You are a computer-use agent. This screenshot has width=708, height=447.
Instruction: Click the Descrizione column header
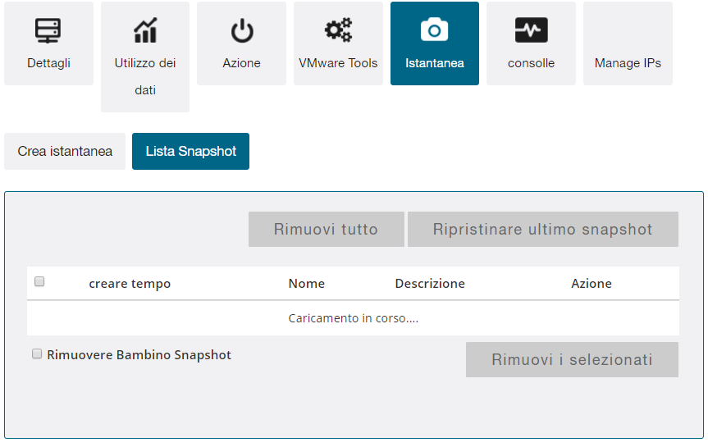(430, 284)
